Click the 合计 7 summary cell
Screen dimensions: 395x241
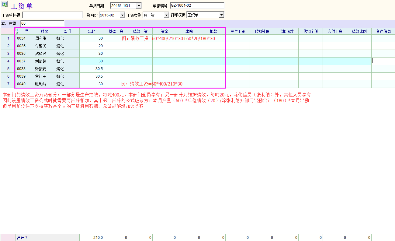click(25, 238)
